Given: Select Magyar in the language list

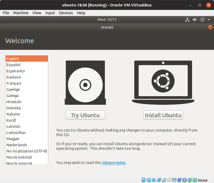Looking at the screenshot, I should (x=27, y=139).
